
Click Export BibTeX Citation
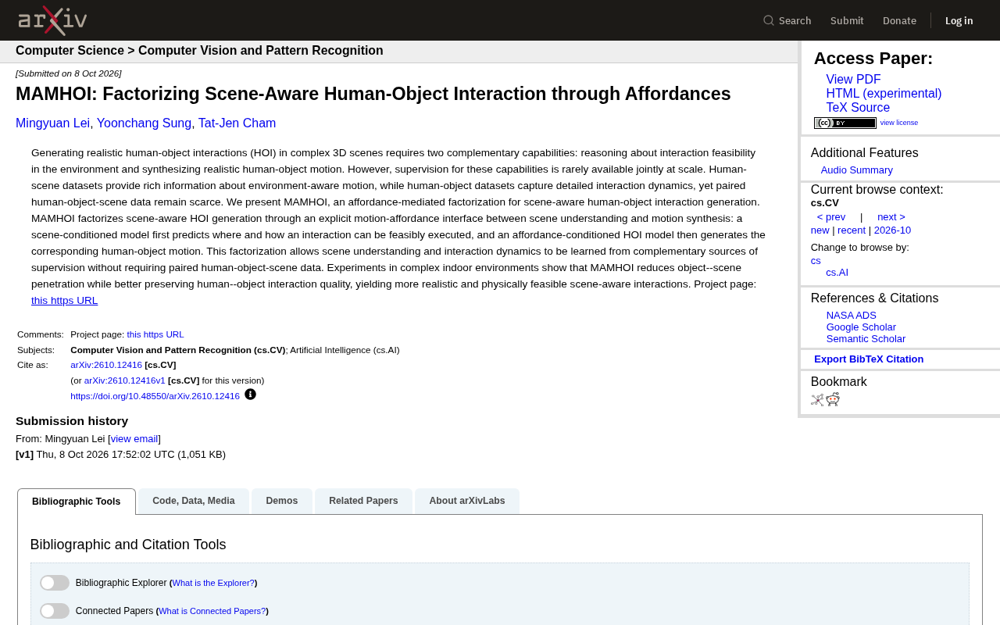tap(869, 359)
